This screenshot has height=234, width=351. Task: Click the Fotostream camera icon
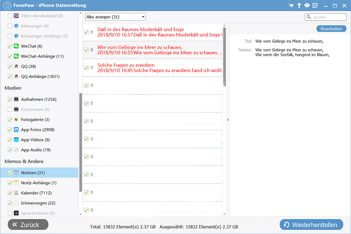pyautogui.click(x=16, y=109)
